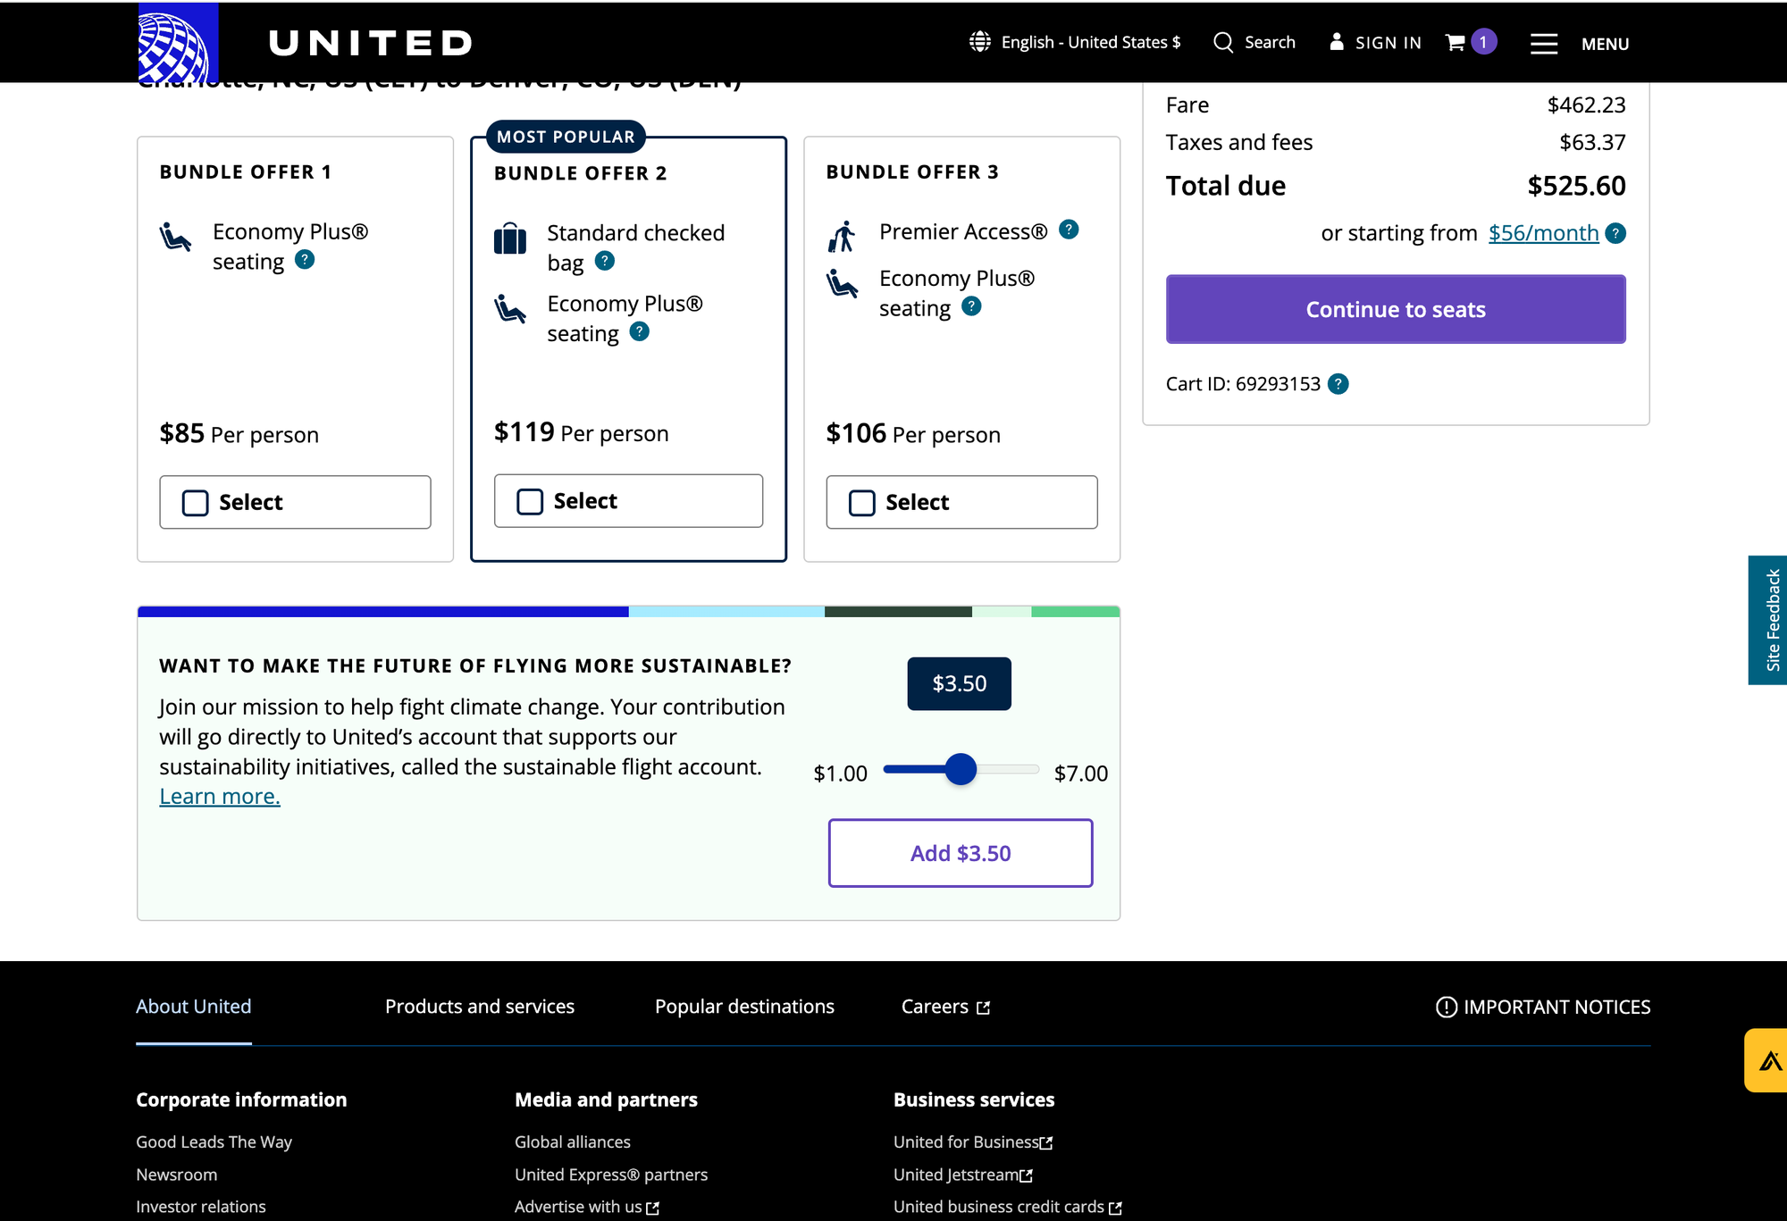1787x1221 pixels.
Task: Click the checked bag suitcase icon
Action: 510,238
